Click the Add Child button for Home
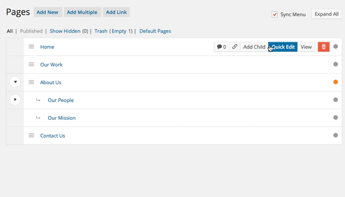 click(254, 47)
